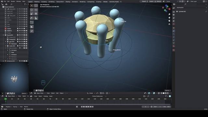
Task: Uncheck the INSERTS collection checkbox
Action: click(x=18, y=31)
